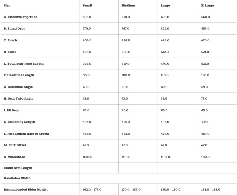Select rider height range 170.0 - 183.0
The image size is (237, 195).
pyautogui.click(x=131, y=190)
